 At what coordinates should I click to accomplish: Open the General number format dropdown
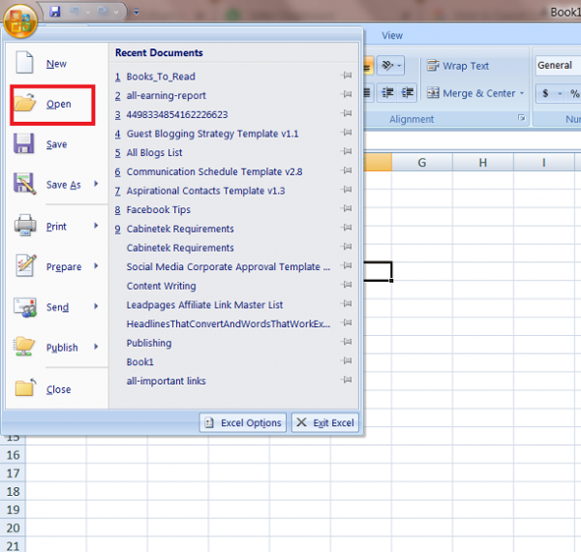tap(558, 66)
